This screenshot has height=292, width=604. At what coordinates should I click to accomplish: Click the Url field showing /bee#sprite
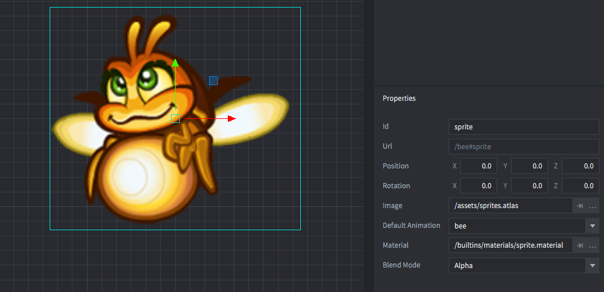523,146
